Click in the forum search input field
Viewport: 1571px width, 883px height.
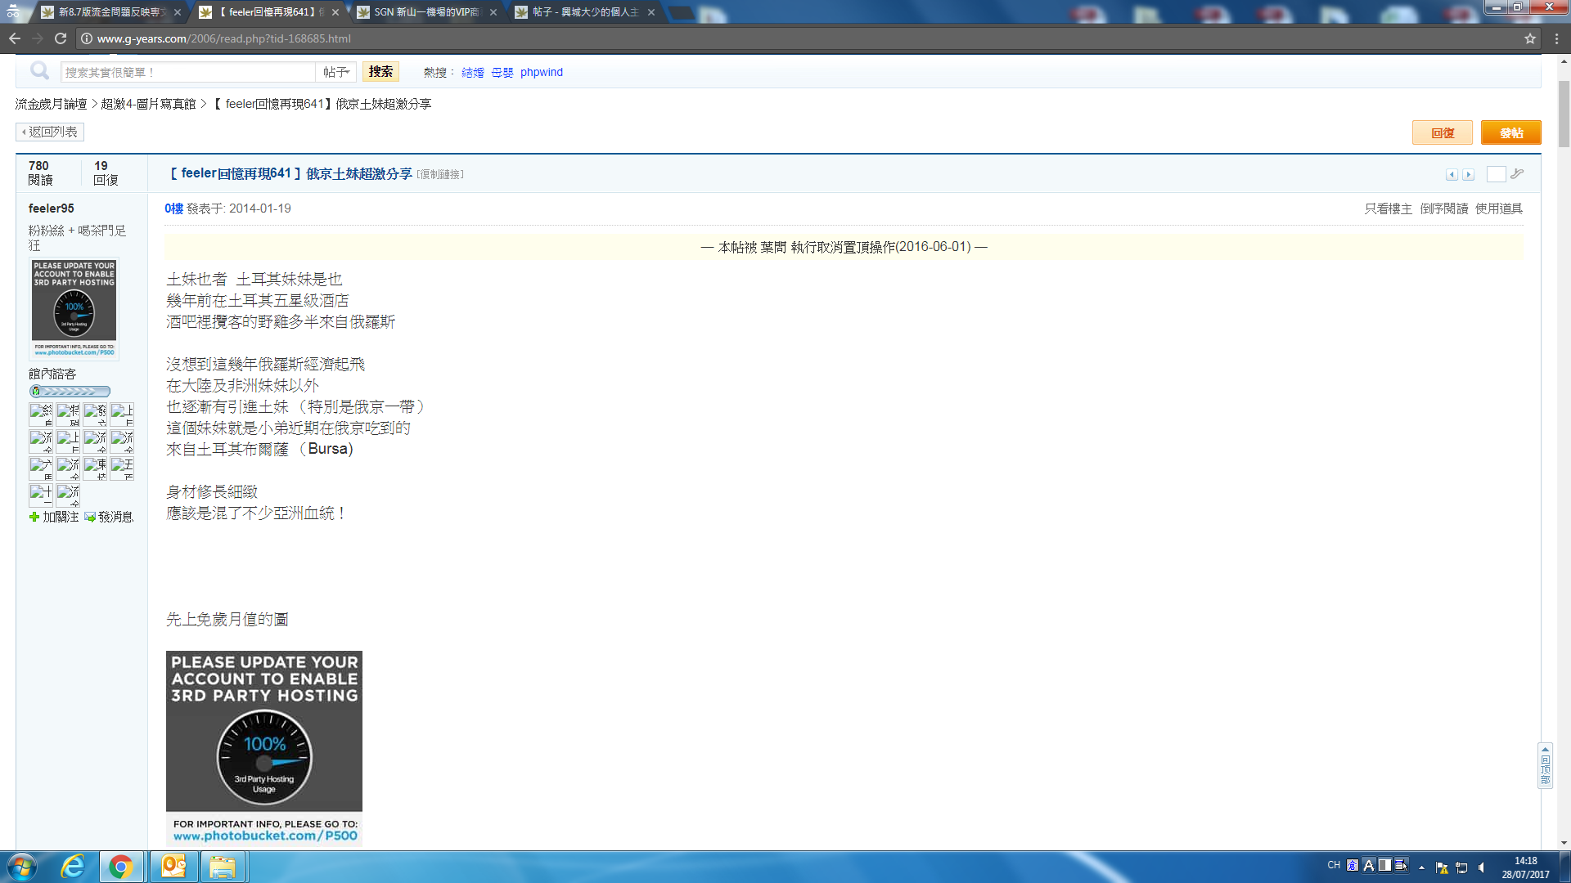[188, 72]
